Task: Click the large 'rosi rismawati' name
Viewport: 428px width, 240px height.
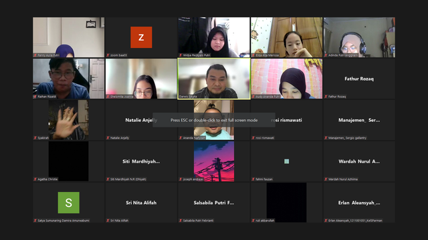Action: click(x=287, y=120)
